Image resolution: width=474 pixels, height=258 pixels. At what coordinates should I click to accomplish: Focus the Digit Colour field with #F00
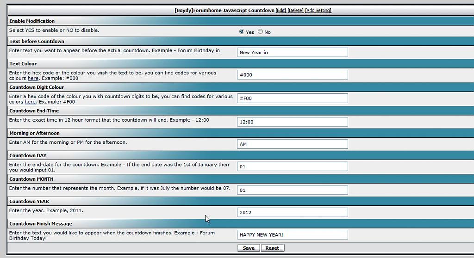click(293, 98)
